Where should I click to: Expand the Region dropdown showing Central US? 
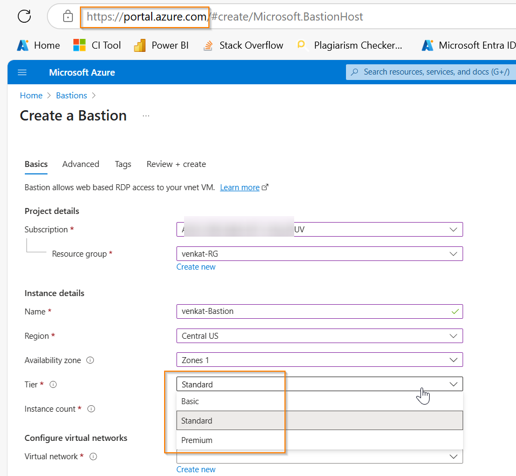(320, 336)
